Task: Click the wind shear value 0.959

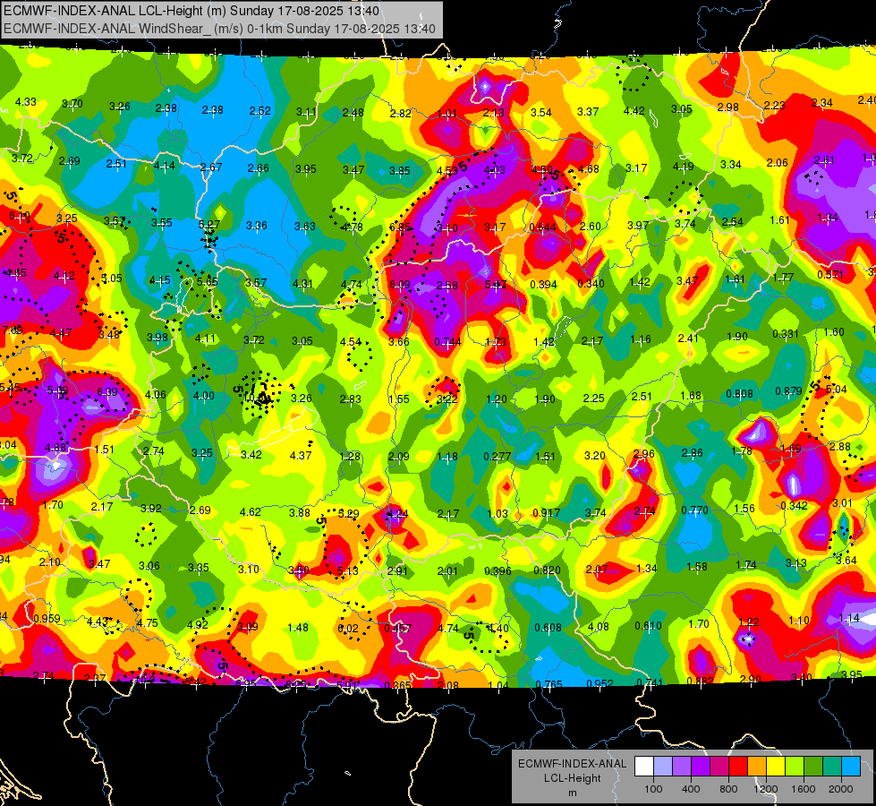Action: click(x=47, y=619)
